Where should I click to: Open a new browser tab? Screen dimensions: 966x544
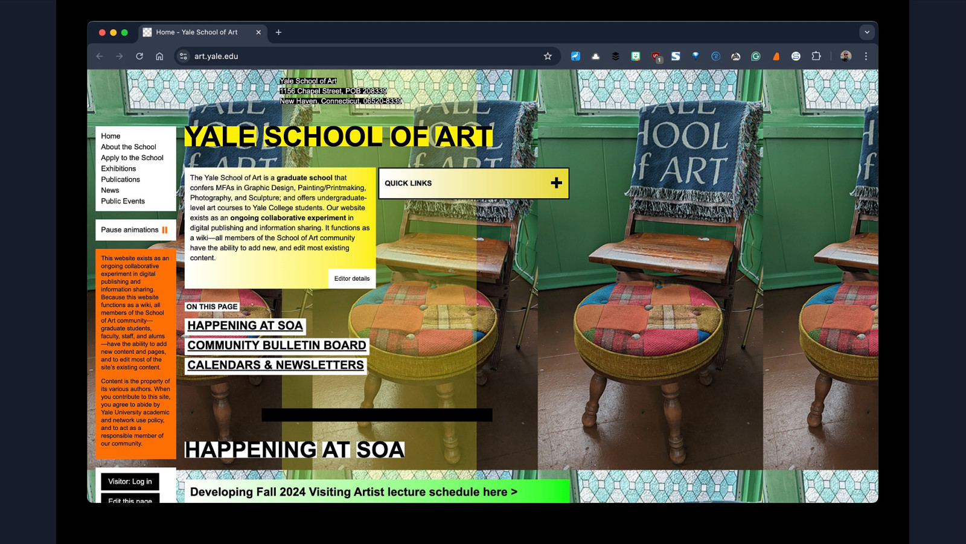click(x=278, y=33)
